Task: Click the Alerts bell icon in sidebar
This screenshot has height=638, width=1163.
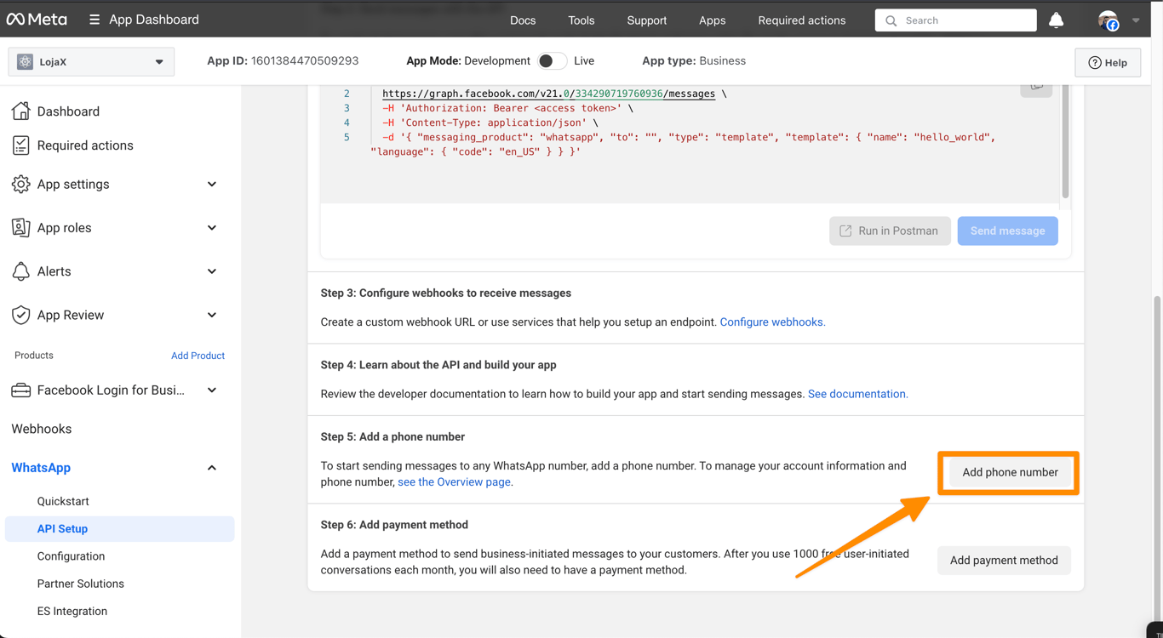Action: [x=20, y=271]
